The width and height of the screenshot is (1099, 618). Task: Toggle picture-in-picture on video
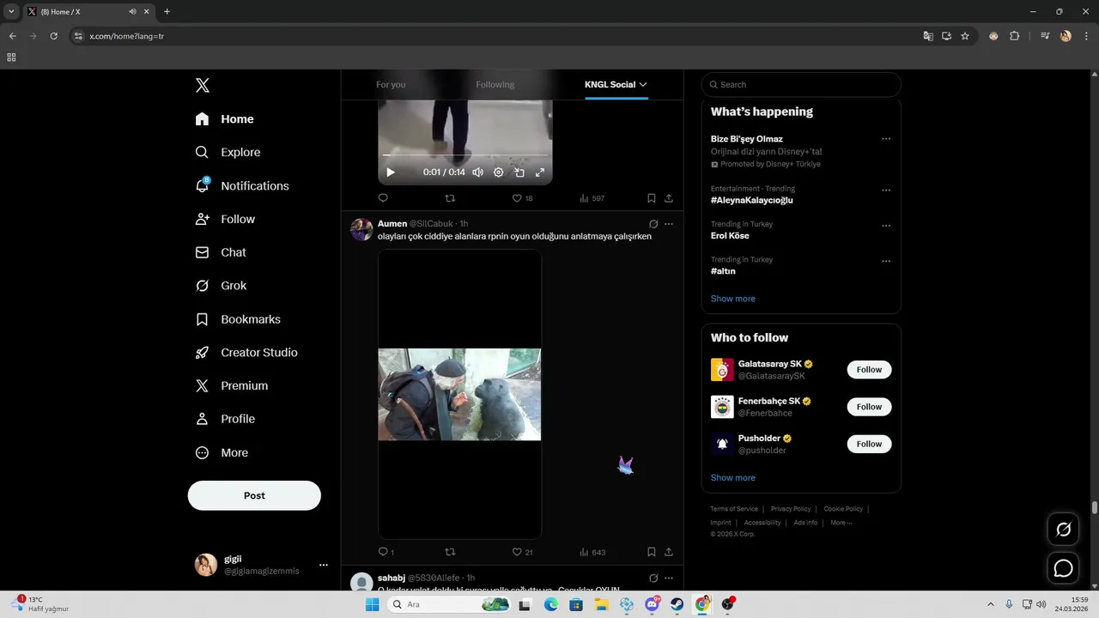(519, 173)
